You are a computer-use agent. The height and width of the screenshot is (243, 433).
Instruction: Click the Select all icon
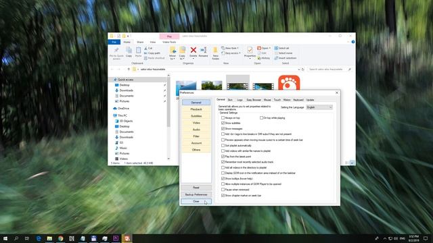click(276, 48)
